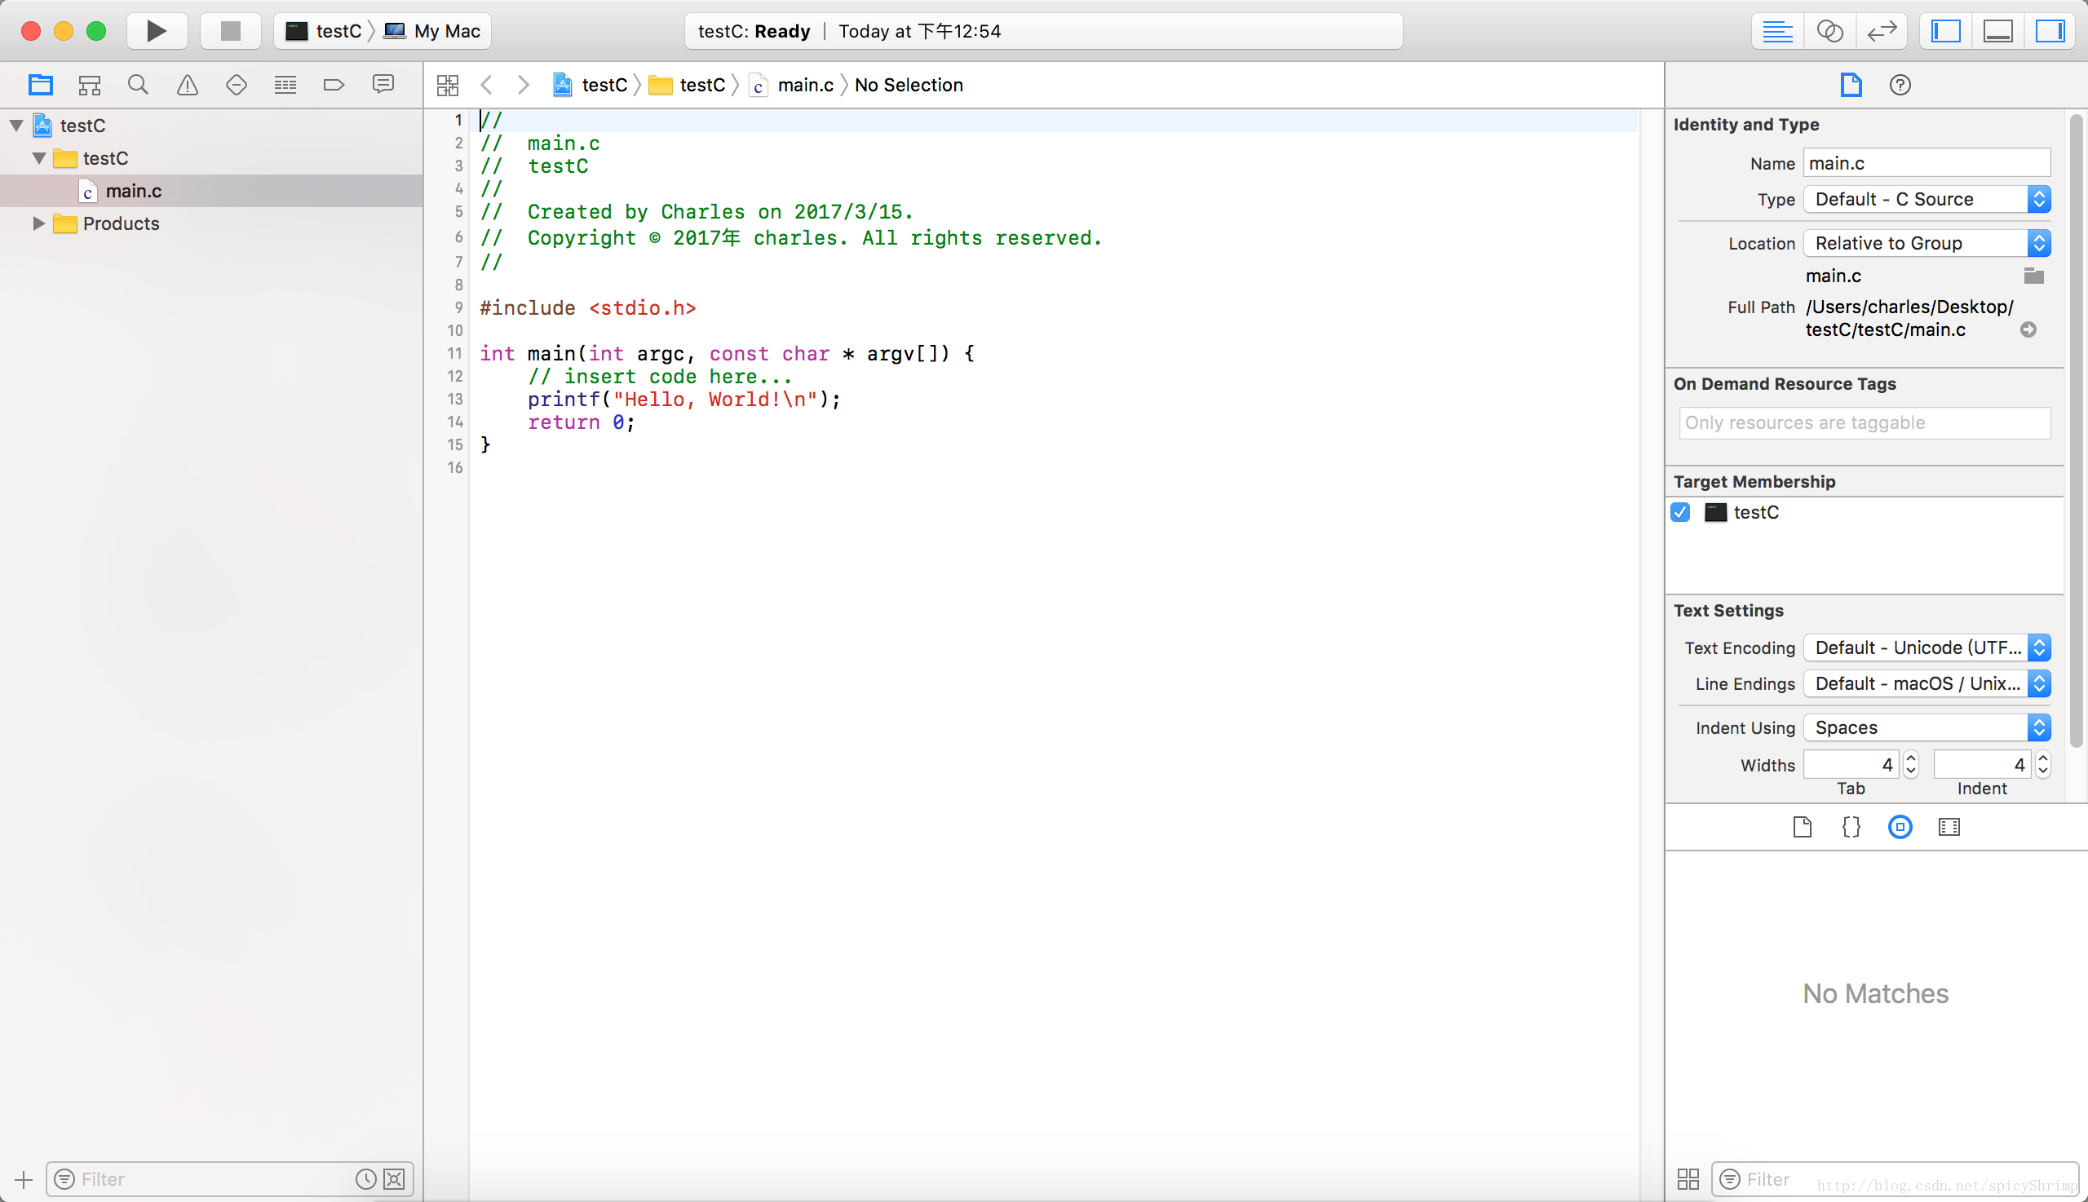Click main.c in the jump bar
This screenshot has height=1202, width=2088.
[x=804, y=85]
